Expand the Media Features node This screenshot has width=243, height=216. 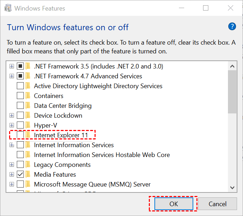(12, 175)
